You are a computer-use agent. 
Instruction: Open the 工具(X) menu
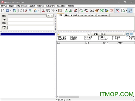32,6
